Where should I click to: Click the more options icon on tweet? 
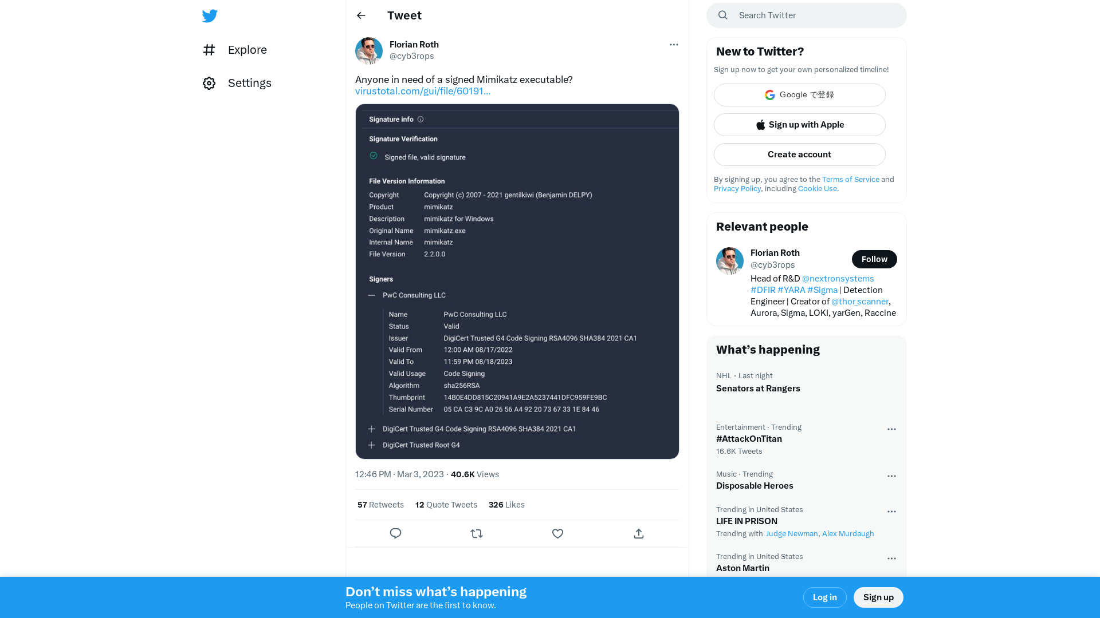(674, 45)
